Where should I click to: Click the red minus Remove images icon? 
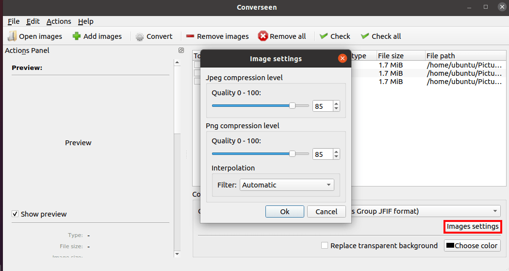tap(190, 36)
